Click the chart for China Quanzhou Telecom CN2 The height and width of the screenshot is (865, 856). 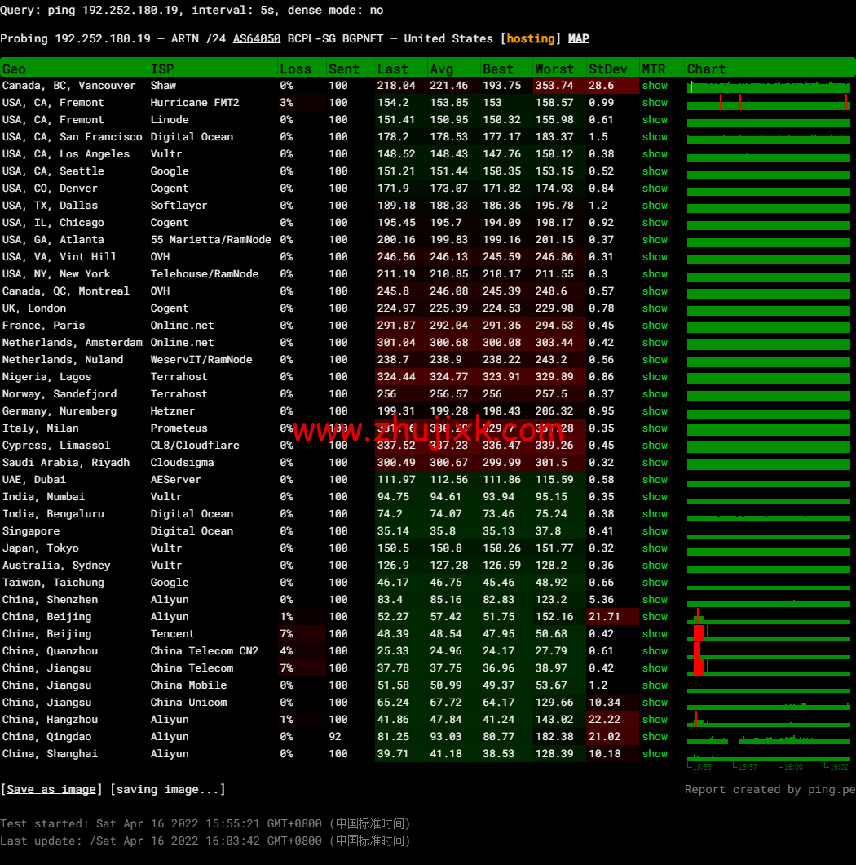[x=768, y=651]
